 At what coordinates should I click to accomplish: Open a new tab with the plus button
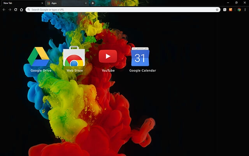[93, 3]
